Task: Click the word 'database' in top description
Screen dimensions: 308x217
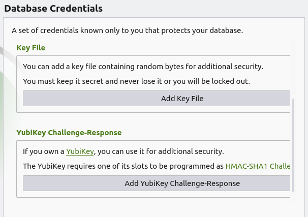Action: (226, 30)
